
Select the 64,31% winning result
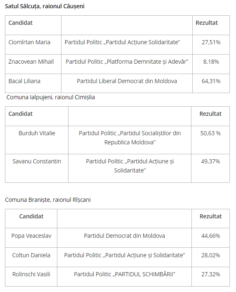pos(211,81)
